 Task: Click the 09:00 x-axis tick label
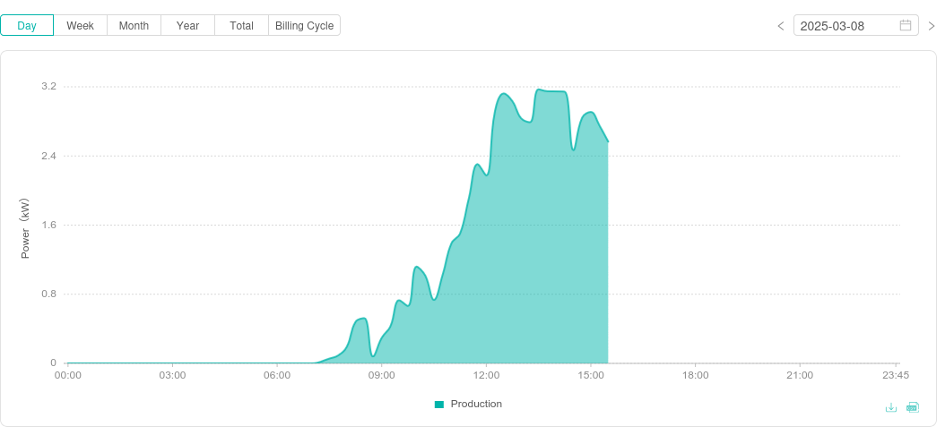[381, 375]
